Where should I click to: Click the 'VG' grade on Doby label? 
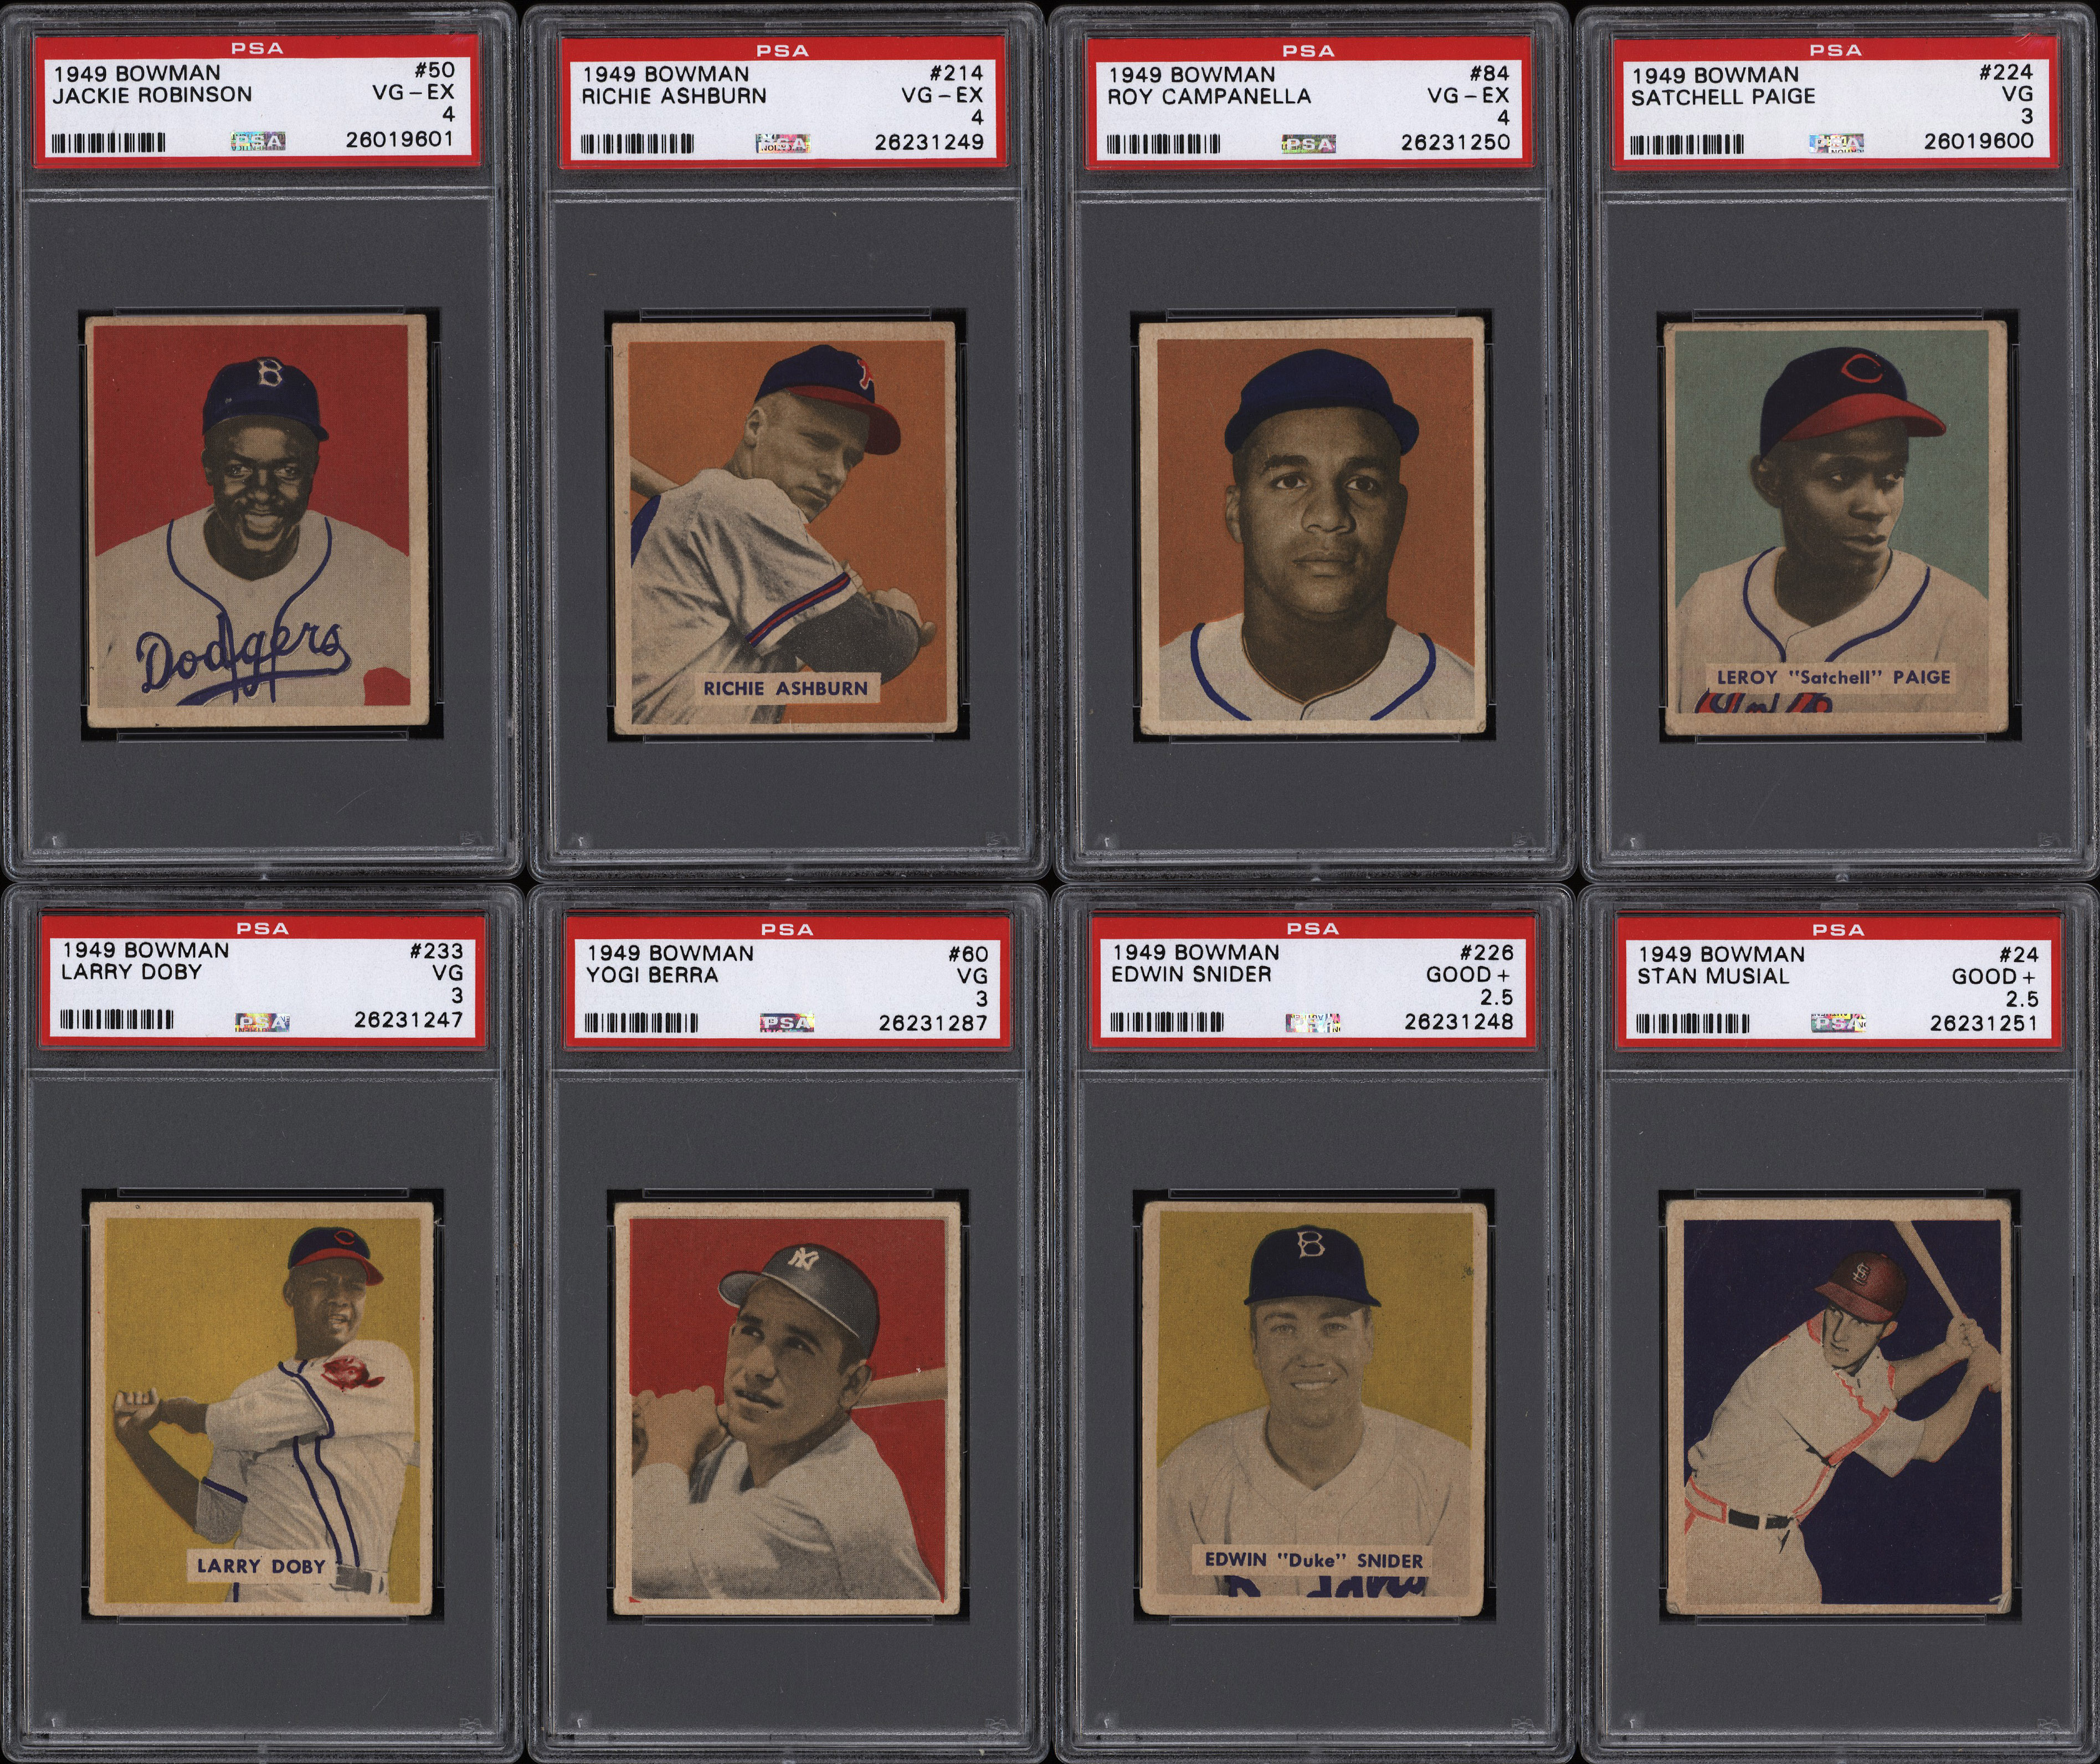448,973
